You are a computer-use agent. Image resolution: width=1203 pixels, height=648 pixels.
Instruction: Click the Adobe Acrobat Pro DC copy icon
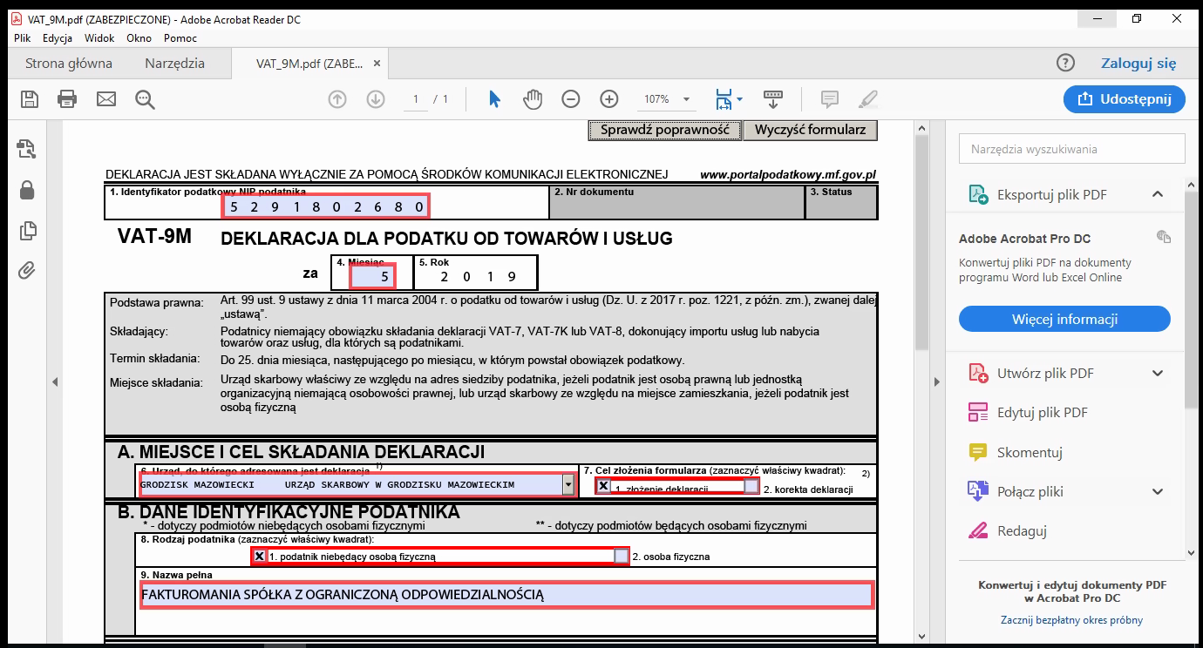(1163, 237)
